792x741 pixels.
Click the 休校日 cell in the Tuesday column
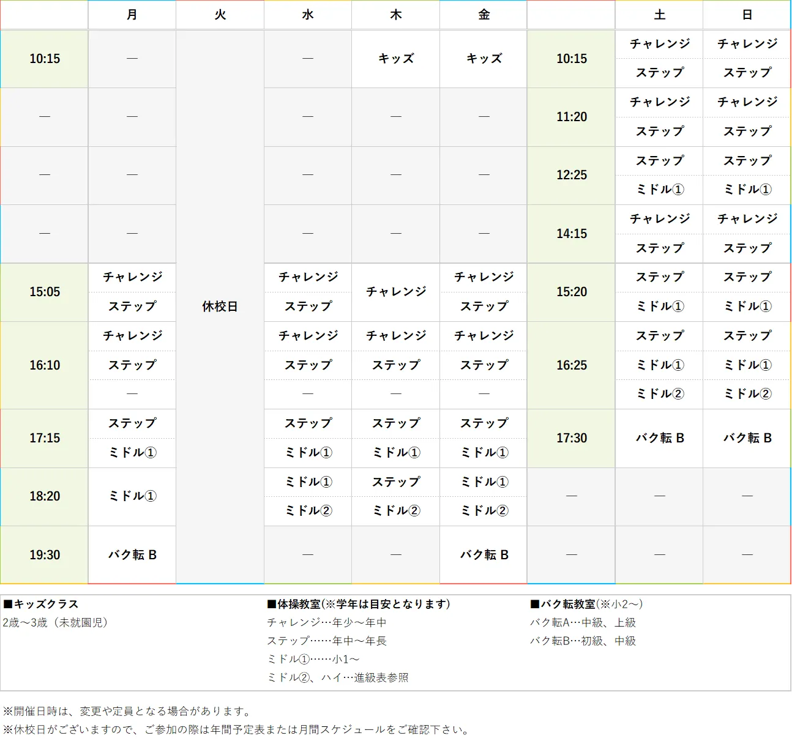220,306
